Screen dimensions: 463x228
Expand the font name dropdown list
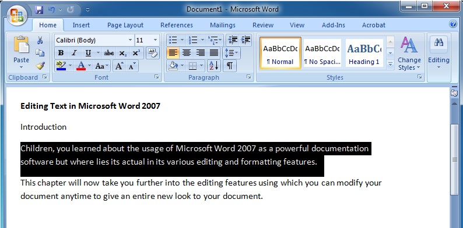130,40
